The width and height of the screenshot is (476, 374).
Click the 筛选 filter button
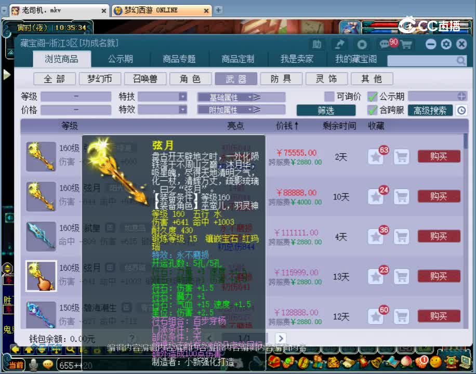[x=326, y=110]
